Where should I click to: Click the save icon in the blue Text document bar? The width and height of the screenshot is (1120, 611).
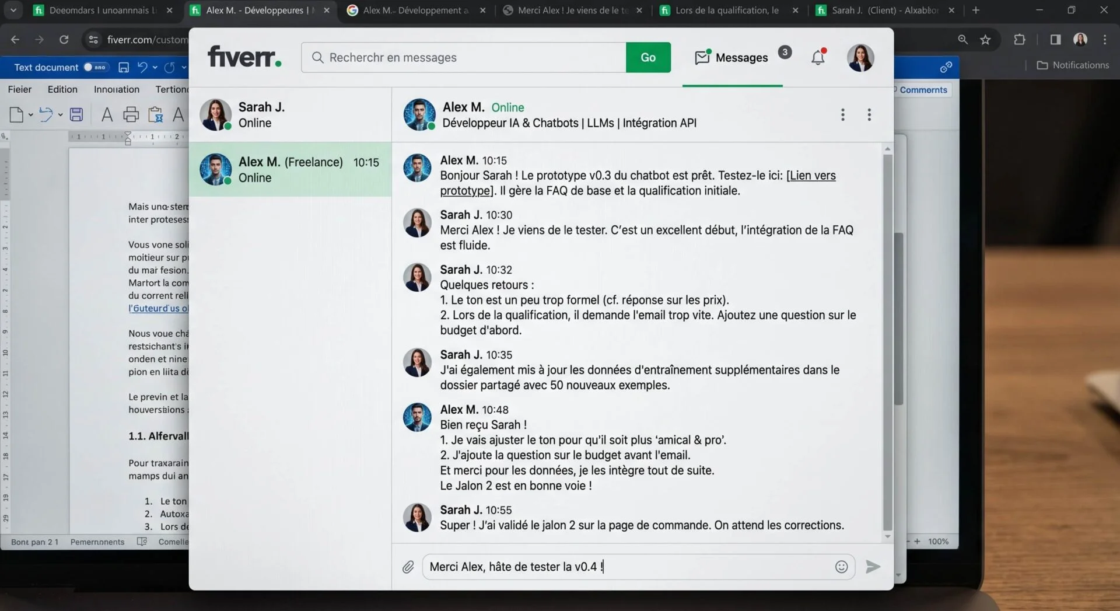123,67
